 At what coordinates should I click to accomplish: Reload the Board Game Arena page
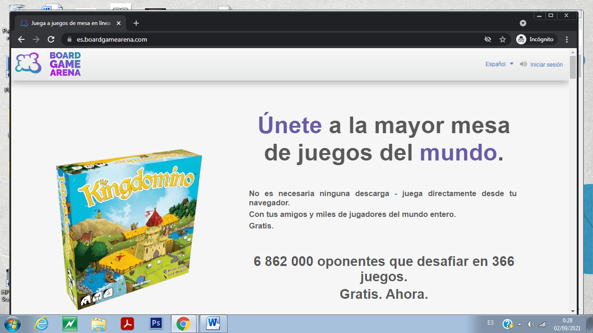[51, 39]
